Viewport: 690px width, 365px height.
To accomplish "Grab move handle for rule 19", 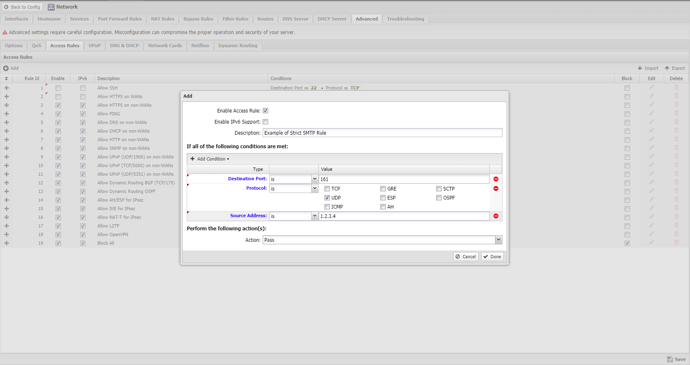I will click(7, 243).
